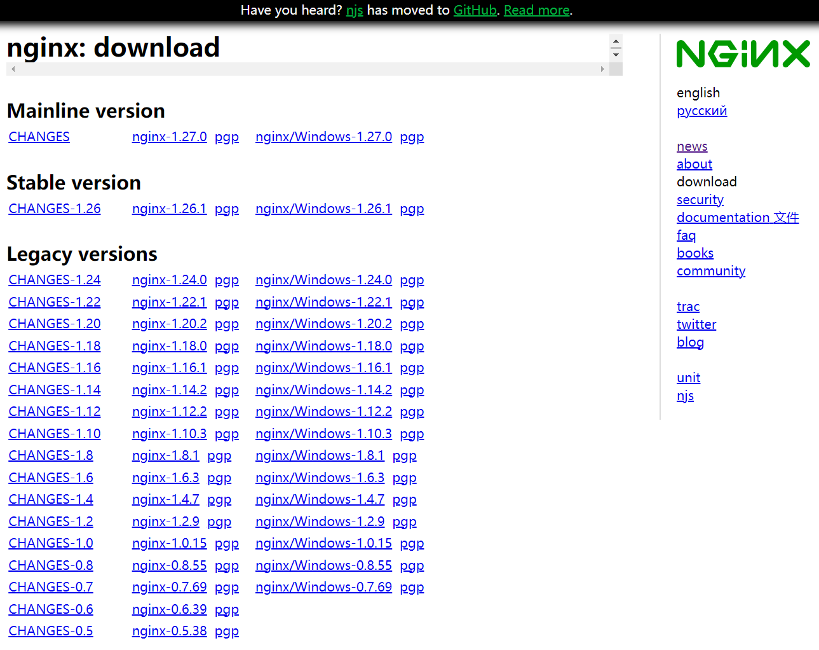
Task: Open the pgp signature for nginx-1.24.0
Action: coord(227,280)
